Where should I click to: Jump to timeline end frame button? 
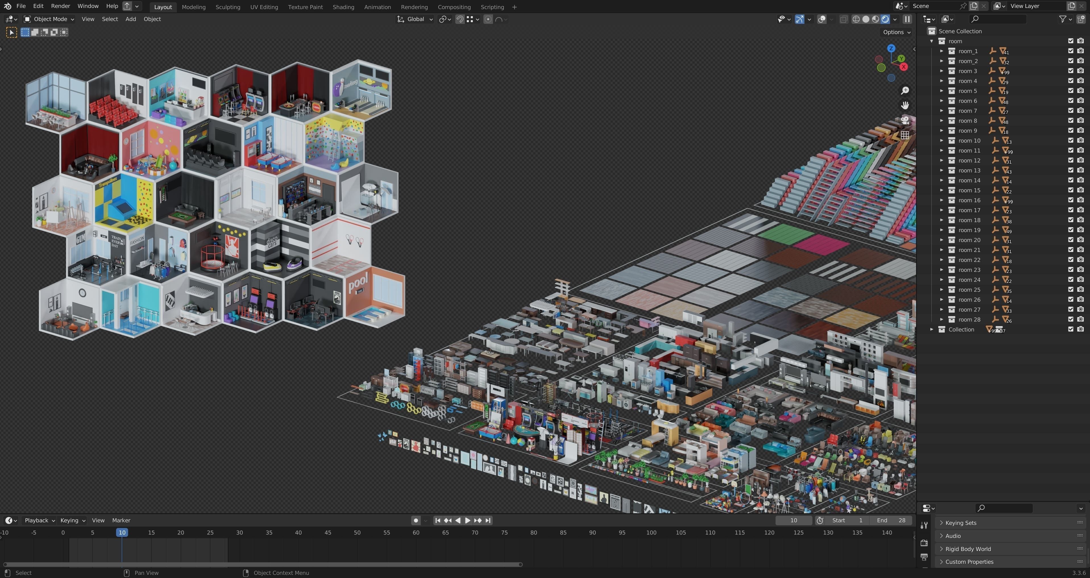click(x=488, y=521)
